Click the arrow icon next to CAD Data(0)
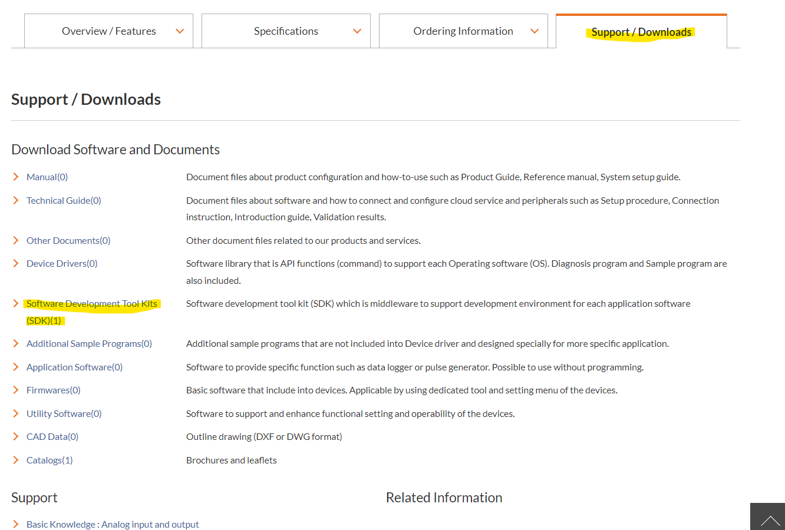 click(16, 436)
